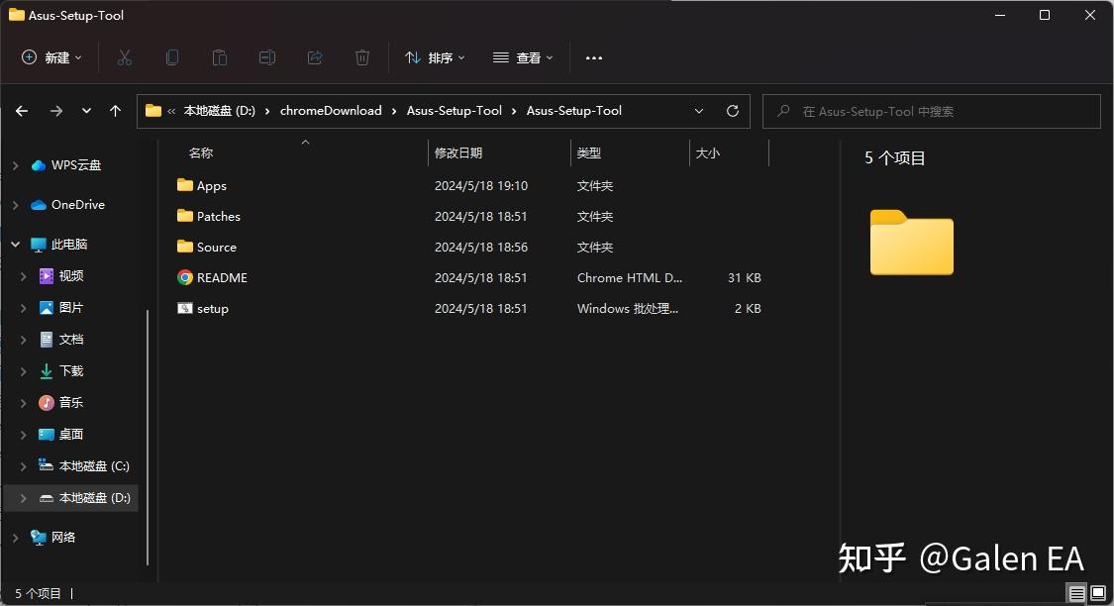Go forward with the right arrow

56,111
